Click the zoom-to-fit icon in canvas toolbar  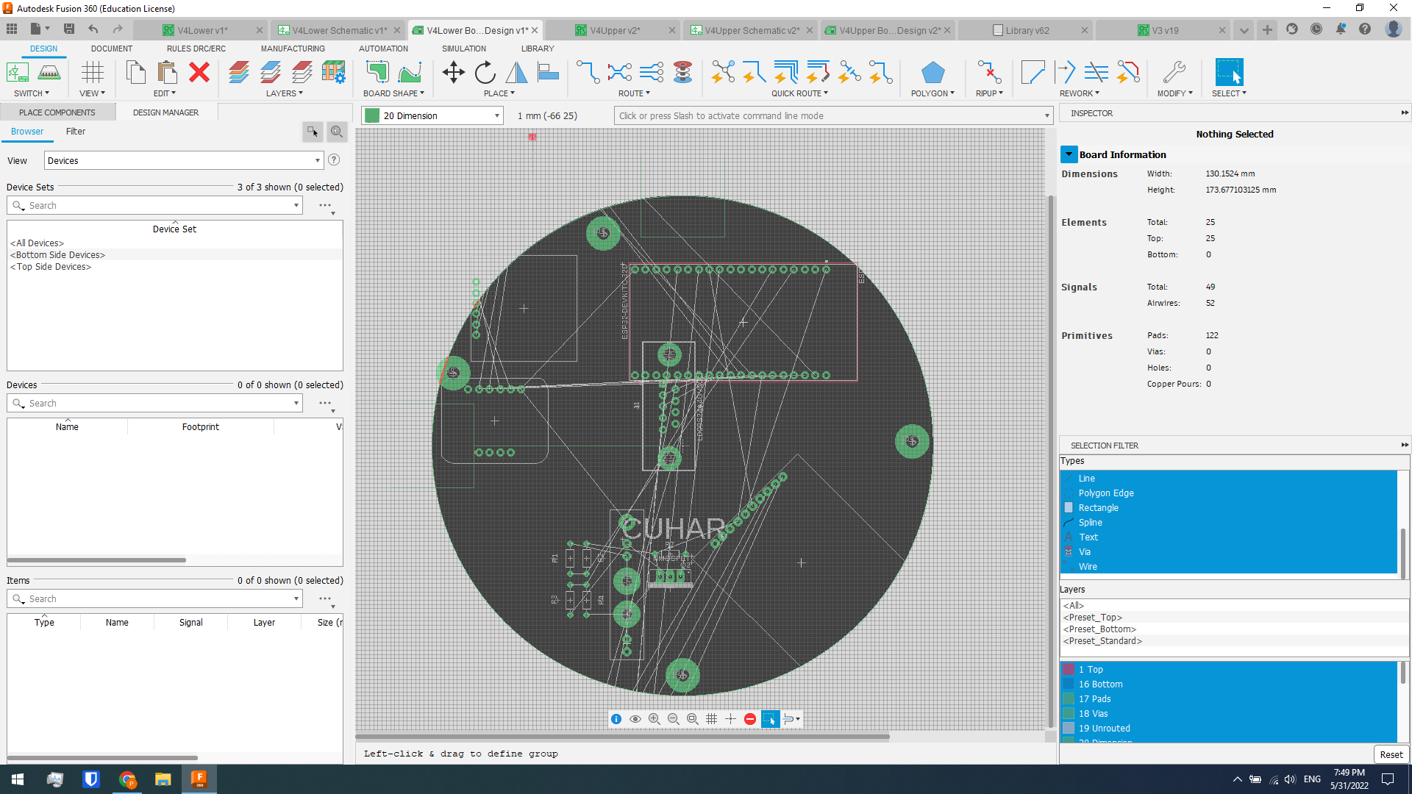pyautogui.click(x=693, y=719)
